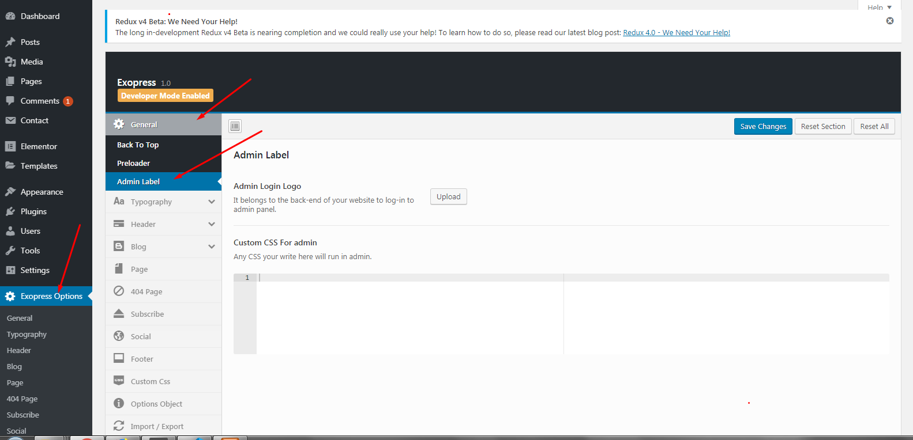Click the Subscribe section icon
Viewport: 913px width, 440px height.
pyautogui.click(x=119, y=314)
